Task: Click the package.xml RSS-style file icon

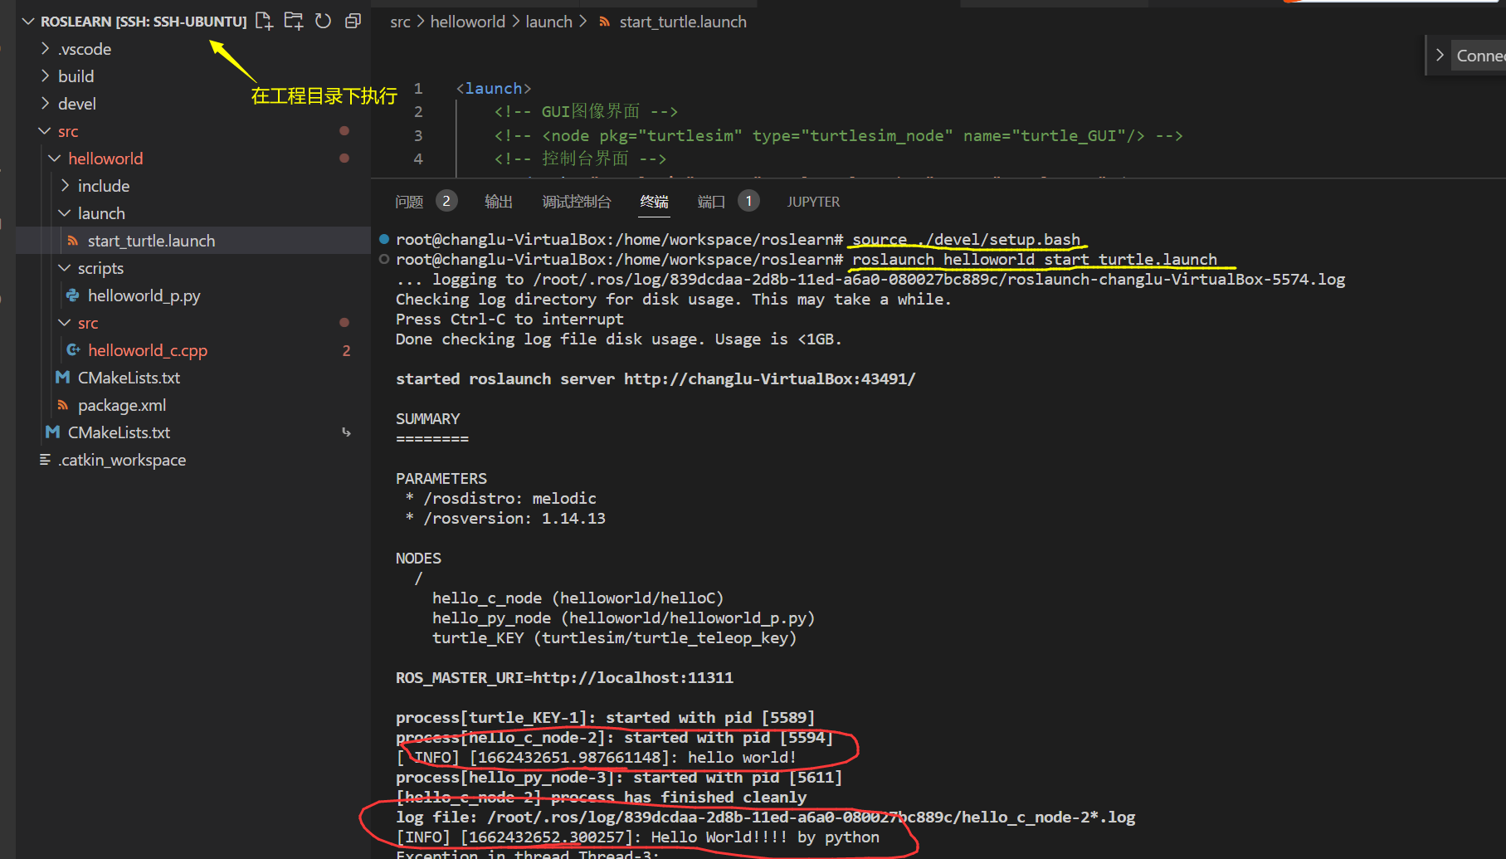Action: coord(63,405)
